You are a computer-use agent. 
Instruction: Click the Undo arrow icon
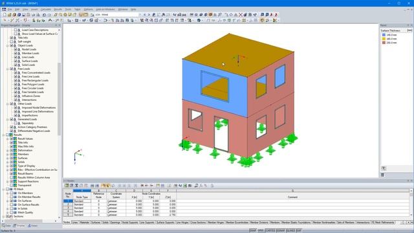coord(44,15)
